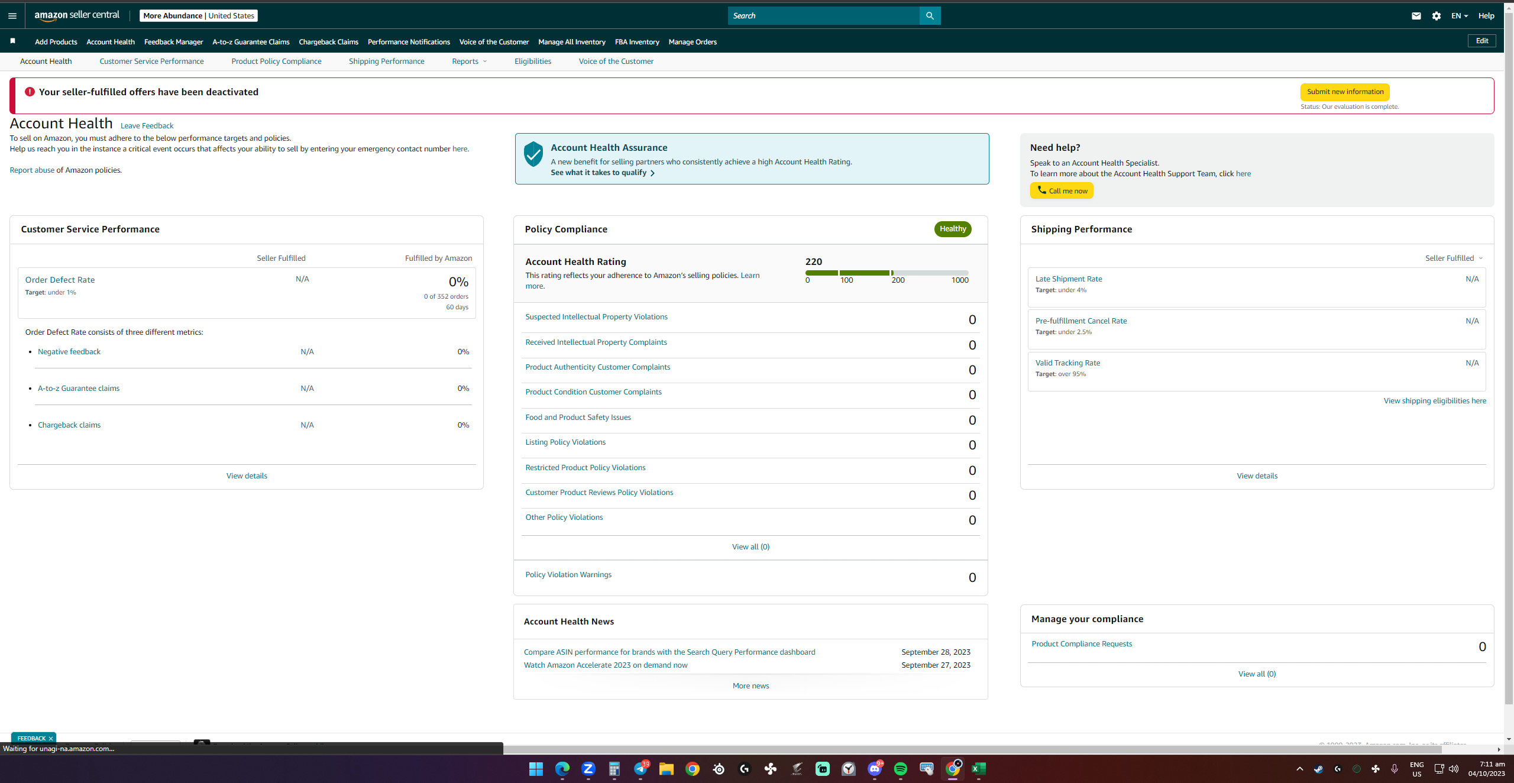Open Received Intellectual Property Complaints
The width and height of the screenshot is (1514, 783).
[596, 342]
